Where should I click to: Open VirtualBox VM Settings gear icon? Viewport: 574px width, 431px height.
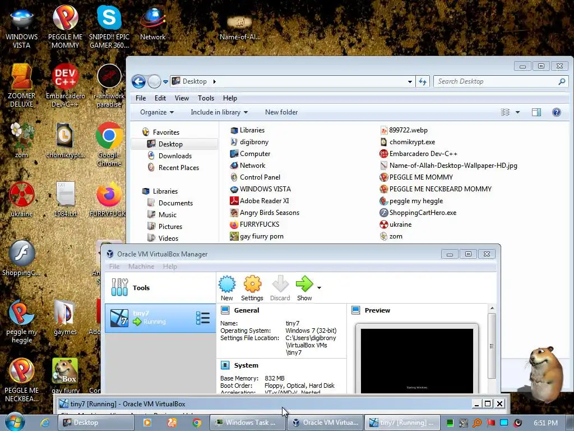(x=252, y=288)
